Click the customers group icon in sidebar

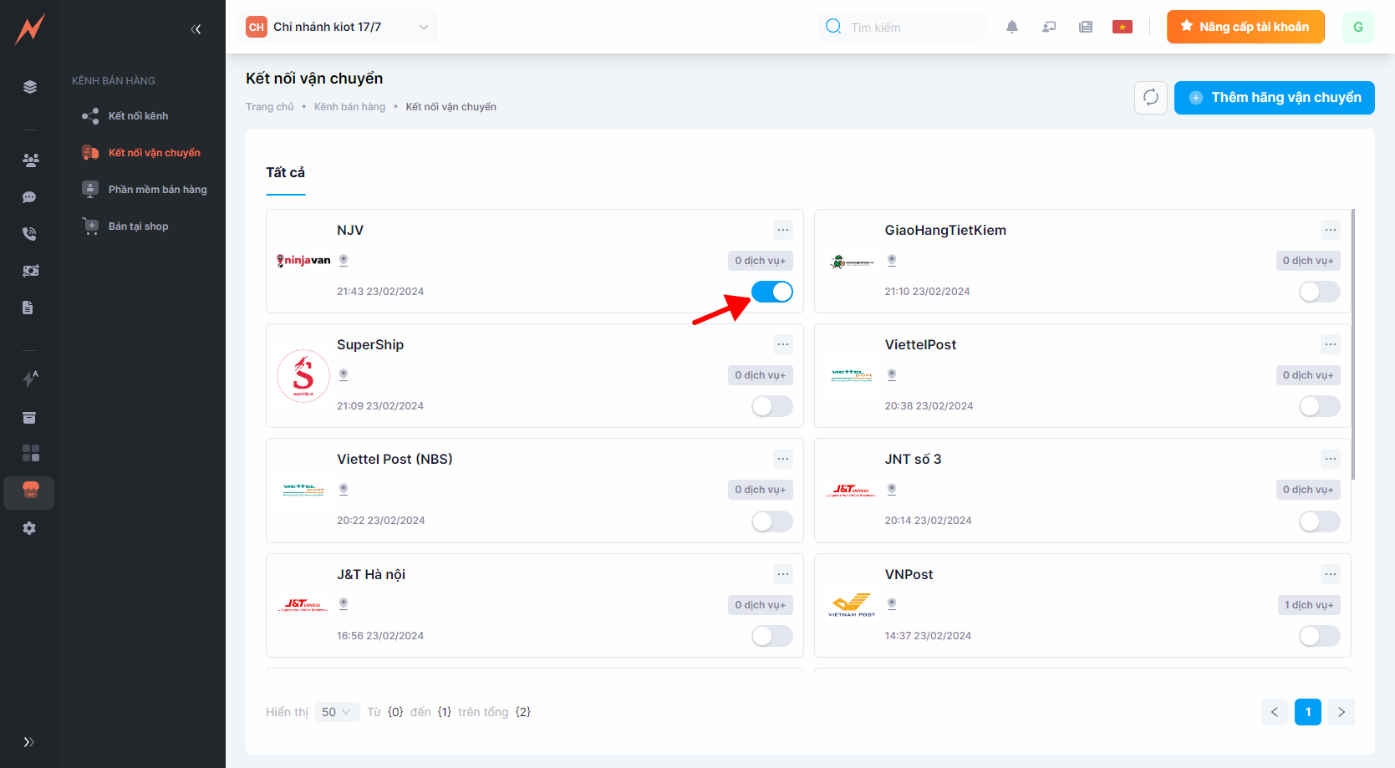(x=30, y=160)
